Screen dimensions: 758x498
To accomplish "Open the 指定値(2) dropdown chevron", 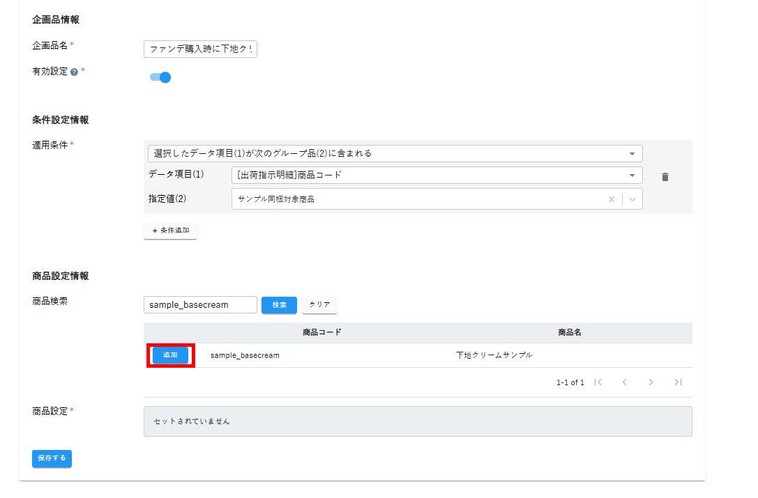I will 632,199.
